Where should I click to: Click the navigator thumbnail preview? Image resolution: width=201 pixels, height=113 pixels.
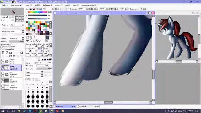[13, 12]
